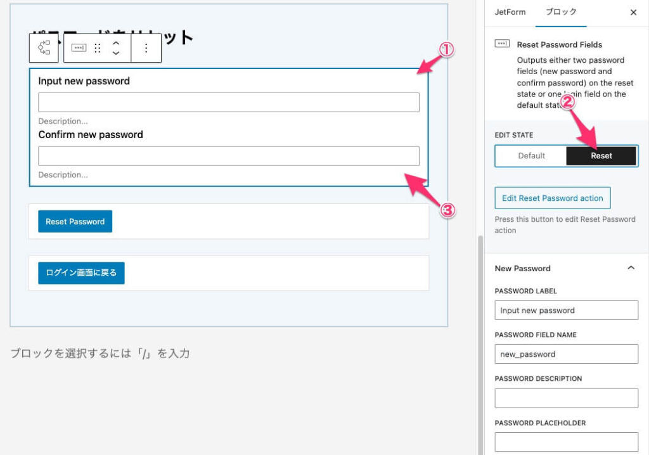Select the Reset edit state
This screenshot has height=455, width=649.
tap(601, 156)
